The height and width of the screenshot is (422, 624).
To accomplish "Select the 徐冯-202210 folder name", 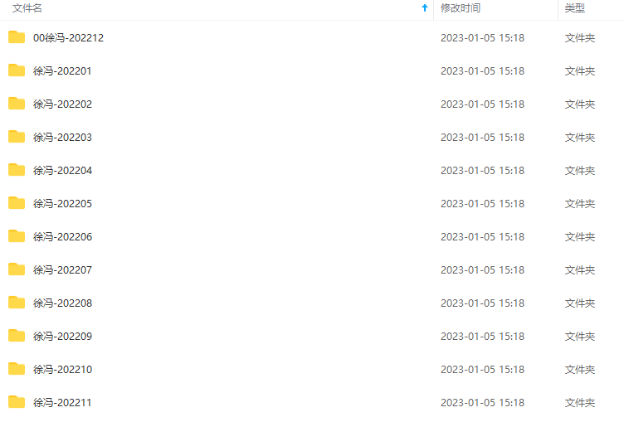I will pyautogui.click(x=62, y=370).
